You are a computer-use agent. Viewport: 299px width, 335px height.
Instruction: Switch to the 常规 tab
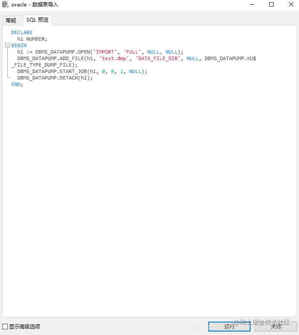tap(11, 20)
